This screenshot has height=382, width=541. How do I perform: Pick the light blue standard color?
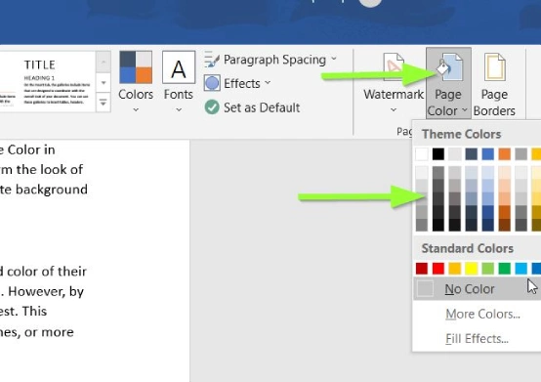tap(521, 268)
